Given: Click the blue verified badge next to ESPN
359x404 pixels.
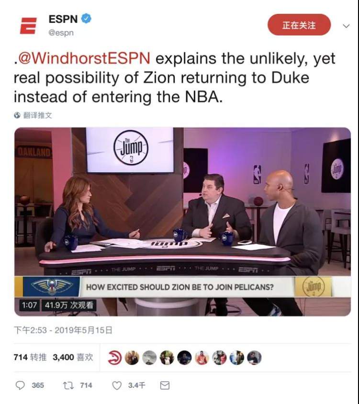Looking at the screenshot, I should coord(86,19).
